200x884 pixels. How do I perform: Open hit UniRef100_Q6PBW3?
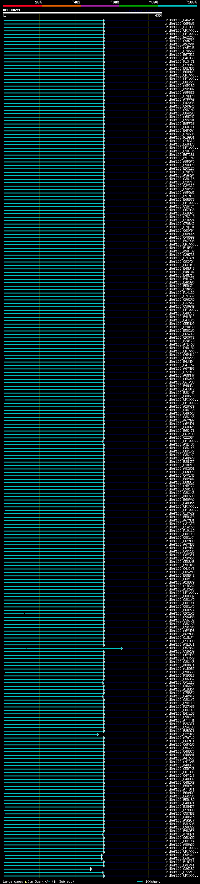pyautogui.click(x=179, y=24)
